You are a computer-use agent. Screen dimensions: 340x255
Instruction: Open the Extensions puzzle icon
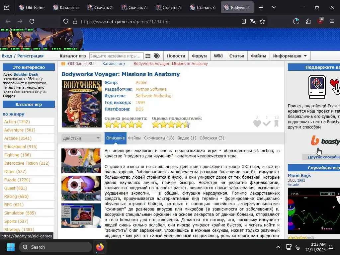(308, 21)
